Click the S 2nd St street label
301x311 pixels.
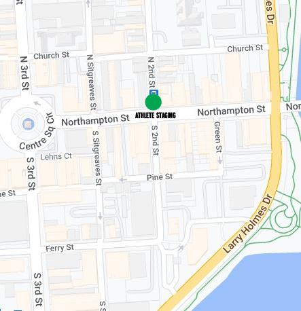[155, 141]
